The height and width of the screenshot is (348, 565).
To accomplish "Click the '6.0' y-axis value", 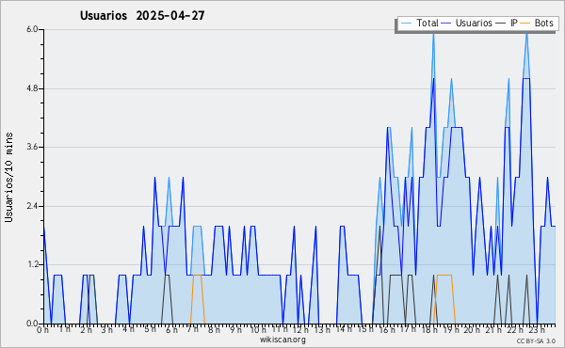I will [x=32, y=29].
